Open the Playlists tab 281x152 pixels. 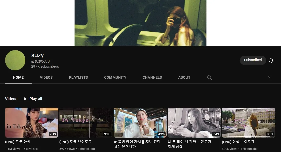(78, 78)
